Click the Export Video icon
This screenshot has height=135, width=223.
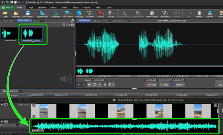(x=42, y=13)
